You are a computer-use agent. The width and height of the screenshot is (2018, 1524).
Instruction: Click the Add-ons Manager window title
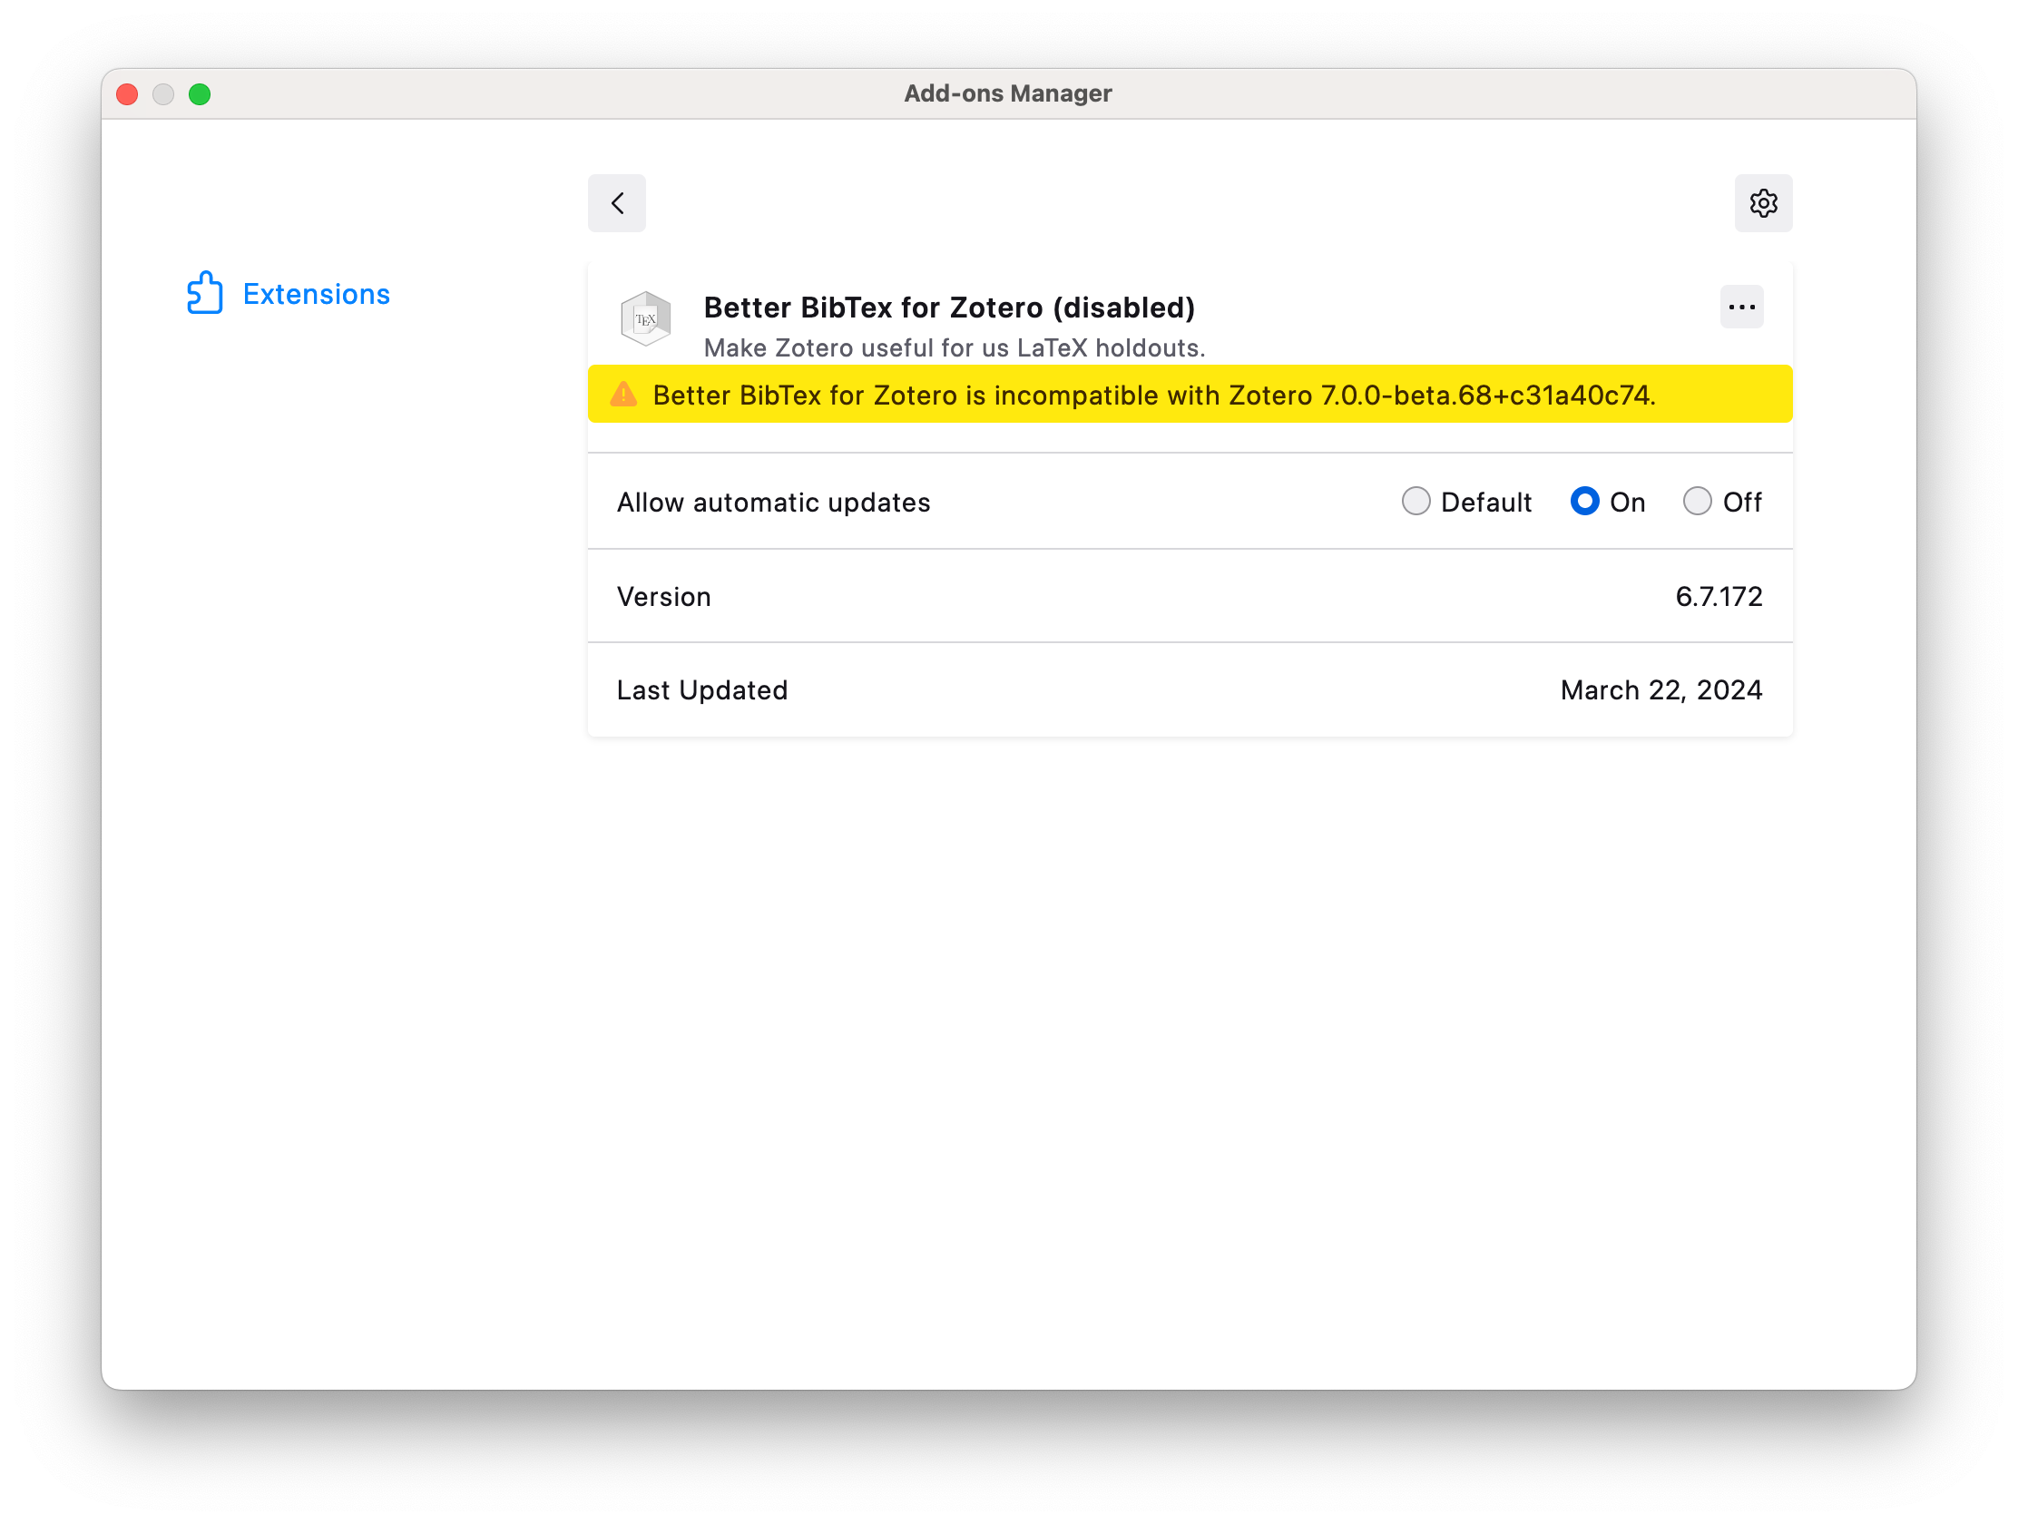point(1007,94)
